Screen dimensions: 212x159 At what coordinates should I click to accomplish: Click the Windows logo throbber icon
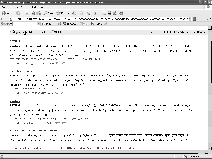pyautogui.click(x=209, y=7)
